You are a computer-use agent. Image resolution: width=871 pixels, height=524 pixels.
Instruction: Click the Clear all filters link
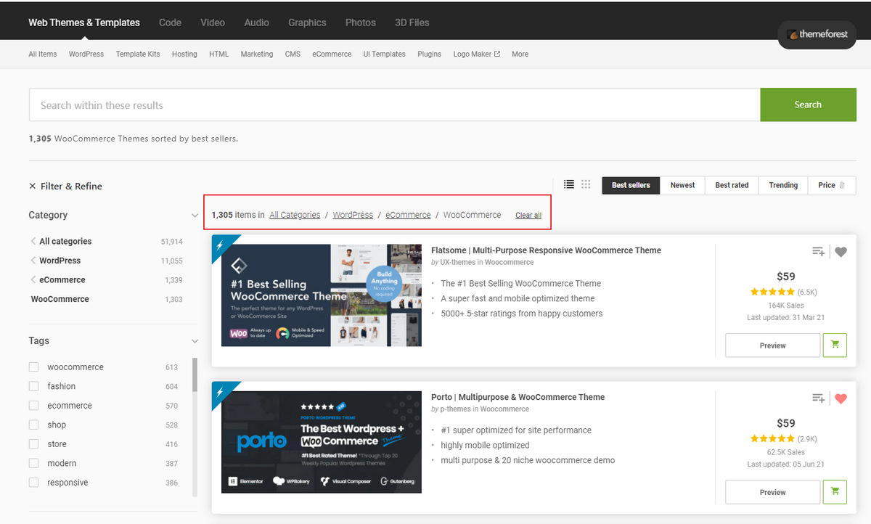point(528,216)
